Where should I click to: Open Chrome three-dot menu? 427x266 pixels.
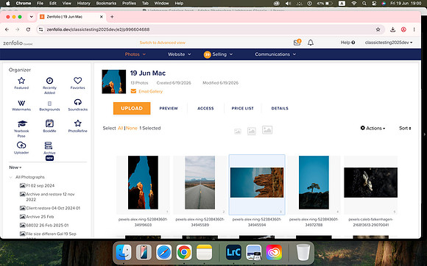pos(414,29)
